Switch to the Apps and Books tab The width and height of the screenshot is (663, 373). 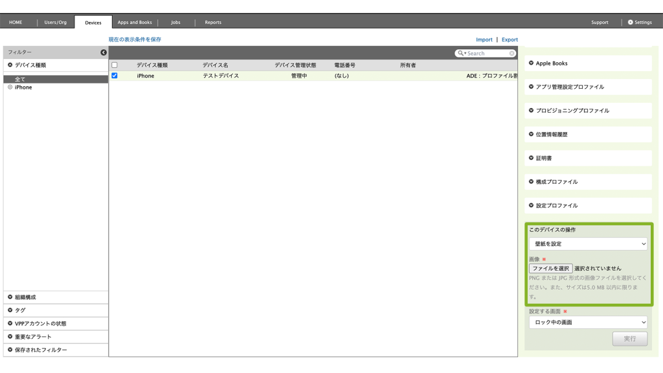[135, 22]
